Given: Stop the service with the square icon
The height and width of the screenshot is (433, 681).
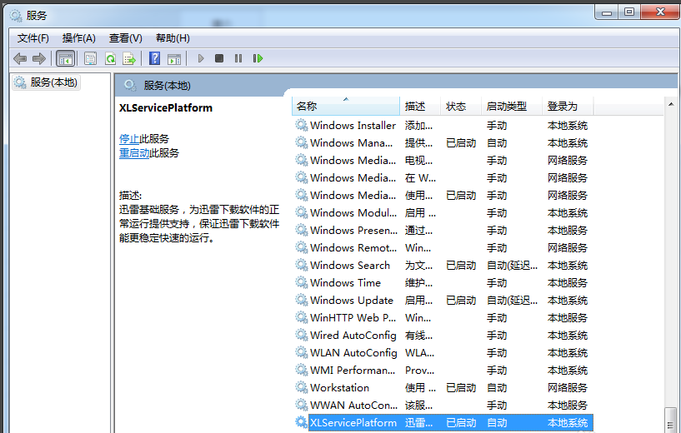Looking at the screenshot, I should tap(219, 58).
